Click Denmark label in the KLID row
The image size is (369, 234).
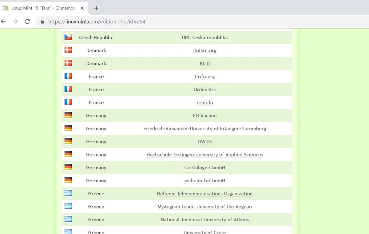[x=96, y=63]
